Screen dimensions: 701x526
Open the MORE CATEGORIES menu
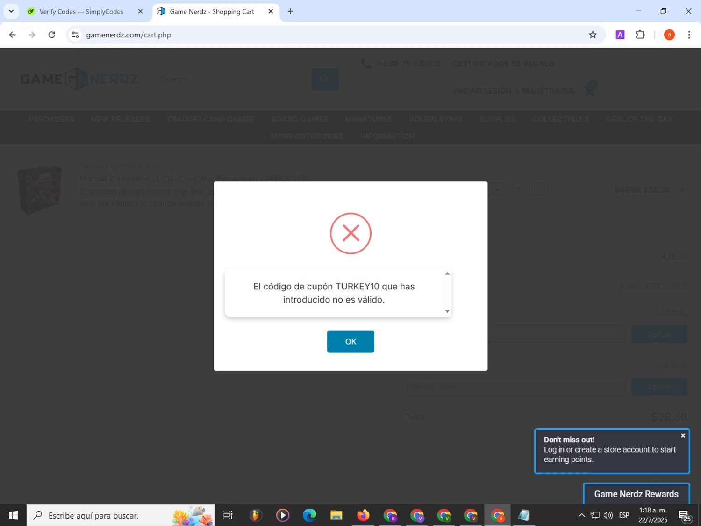pos(307,136)
